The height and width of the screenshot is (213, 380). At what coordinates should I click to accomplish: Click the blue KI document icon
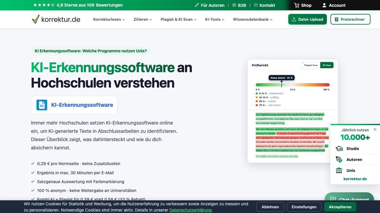[x=42, y=105]
